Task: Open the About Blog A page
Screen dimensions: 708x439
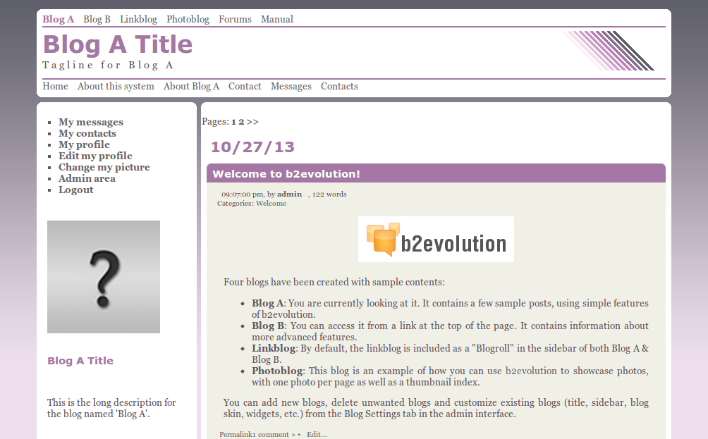Action: point(191,86)
